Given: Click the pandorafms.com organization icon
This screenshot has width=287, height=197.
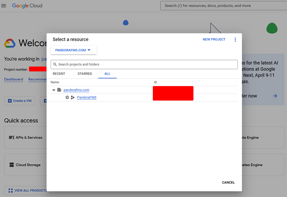Looking at the screenshot, I should pyautogui.click(x=59, y=90).
